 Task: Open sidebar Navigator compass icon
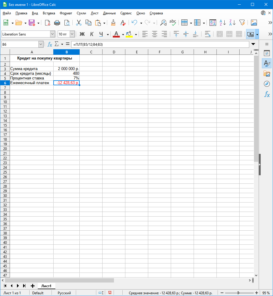tap(267, 84)
